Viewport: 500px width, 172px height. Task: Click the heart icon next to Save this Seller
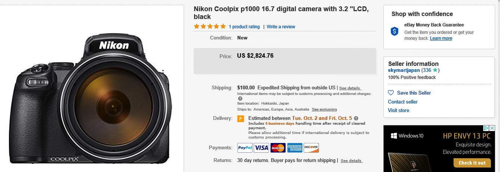click(x=391, y=93)
